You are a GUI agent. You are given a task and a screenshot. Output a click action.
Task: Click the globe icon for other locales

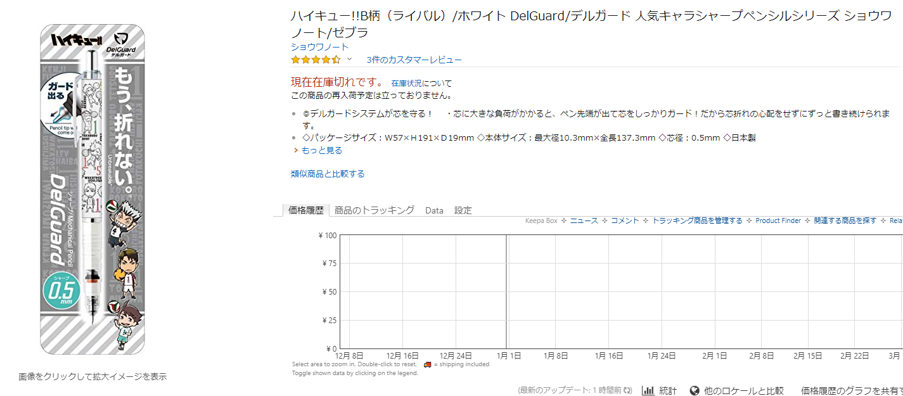[x=695, y=391]
